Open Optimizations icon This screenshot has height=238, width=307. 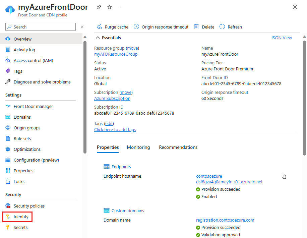point(8,149)
